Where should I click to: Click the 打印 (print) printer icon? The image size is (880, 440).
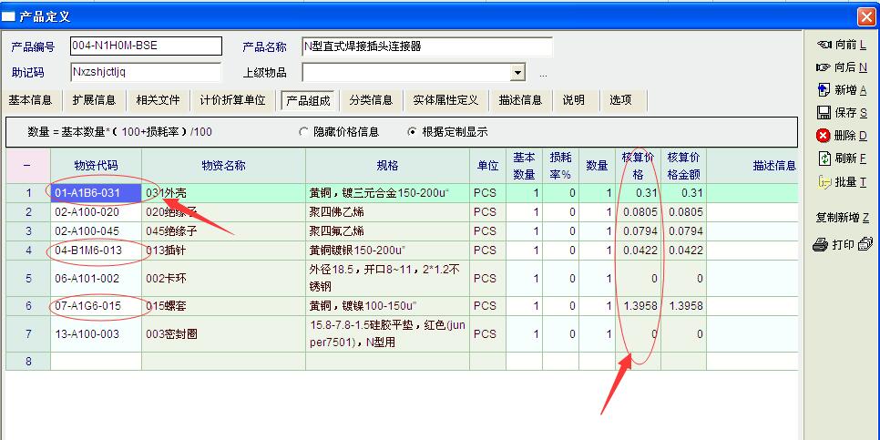pyautogui.click(x=820, y=244)
